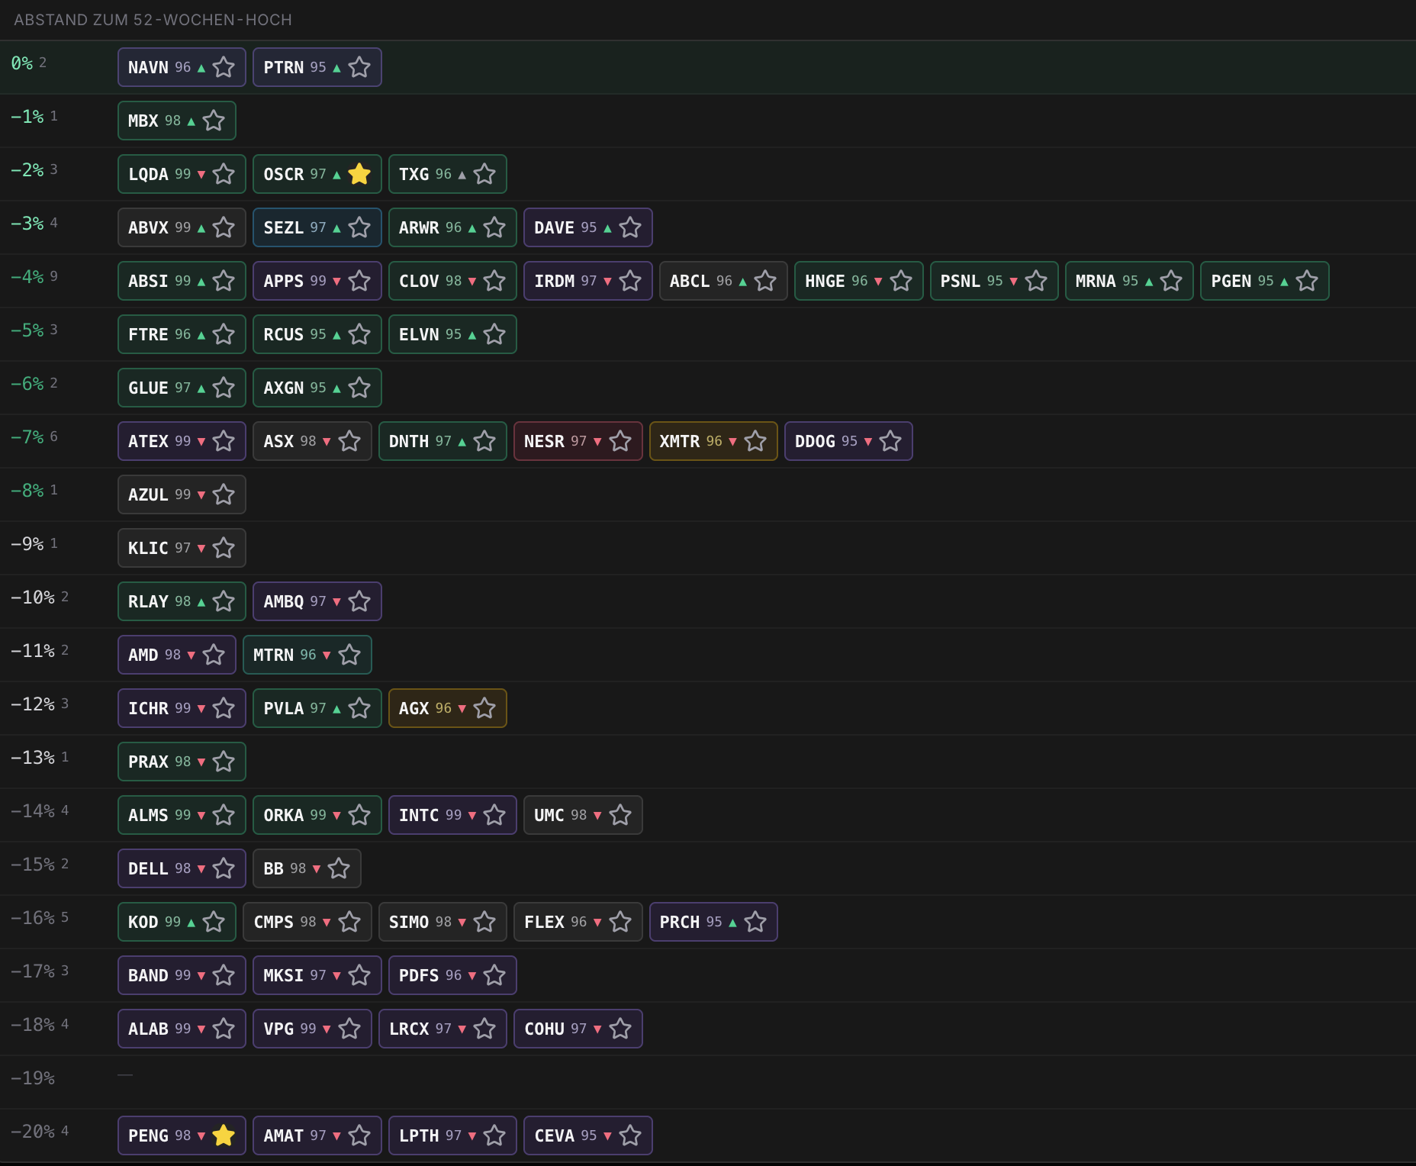Click the AZUL star icon
Image resolution: width=1416 pixels, height=1166 pixels.
[x=224, y=494]
